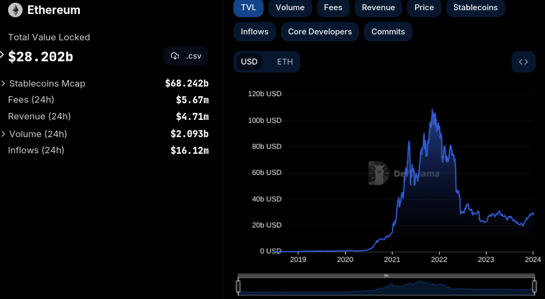545x299 pixels.
Task: Click the $68.242b stablecoins value
Action: pos(187,83)
